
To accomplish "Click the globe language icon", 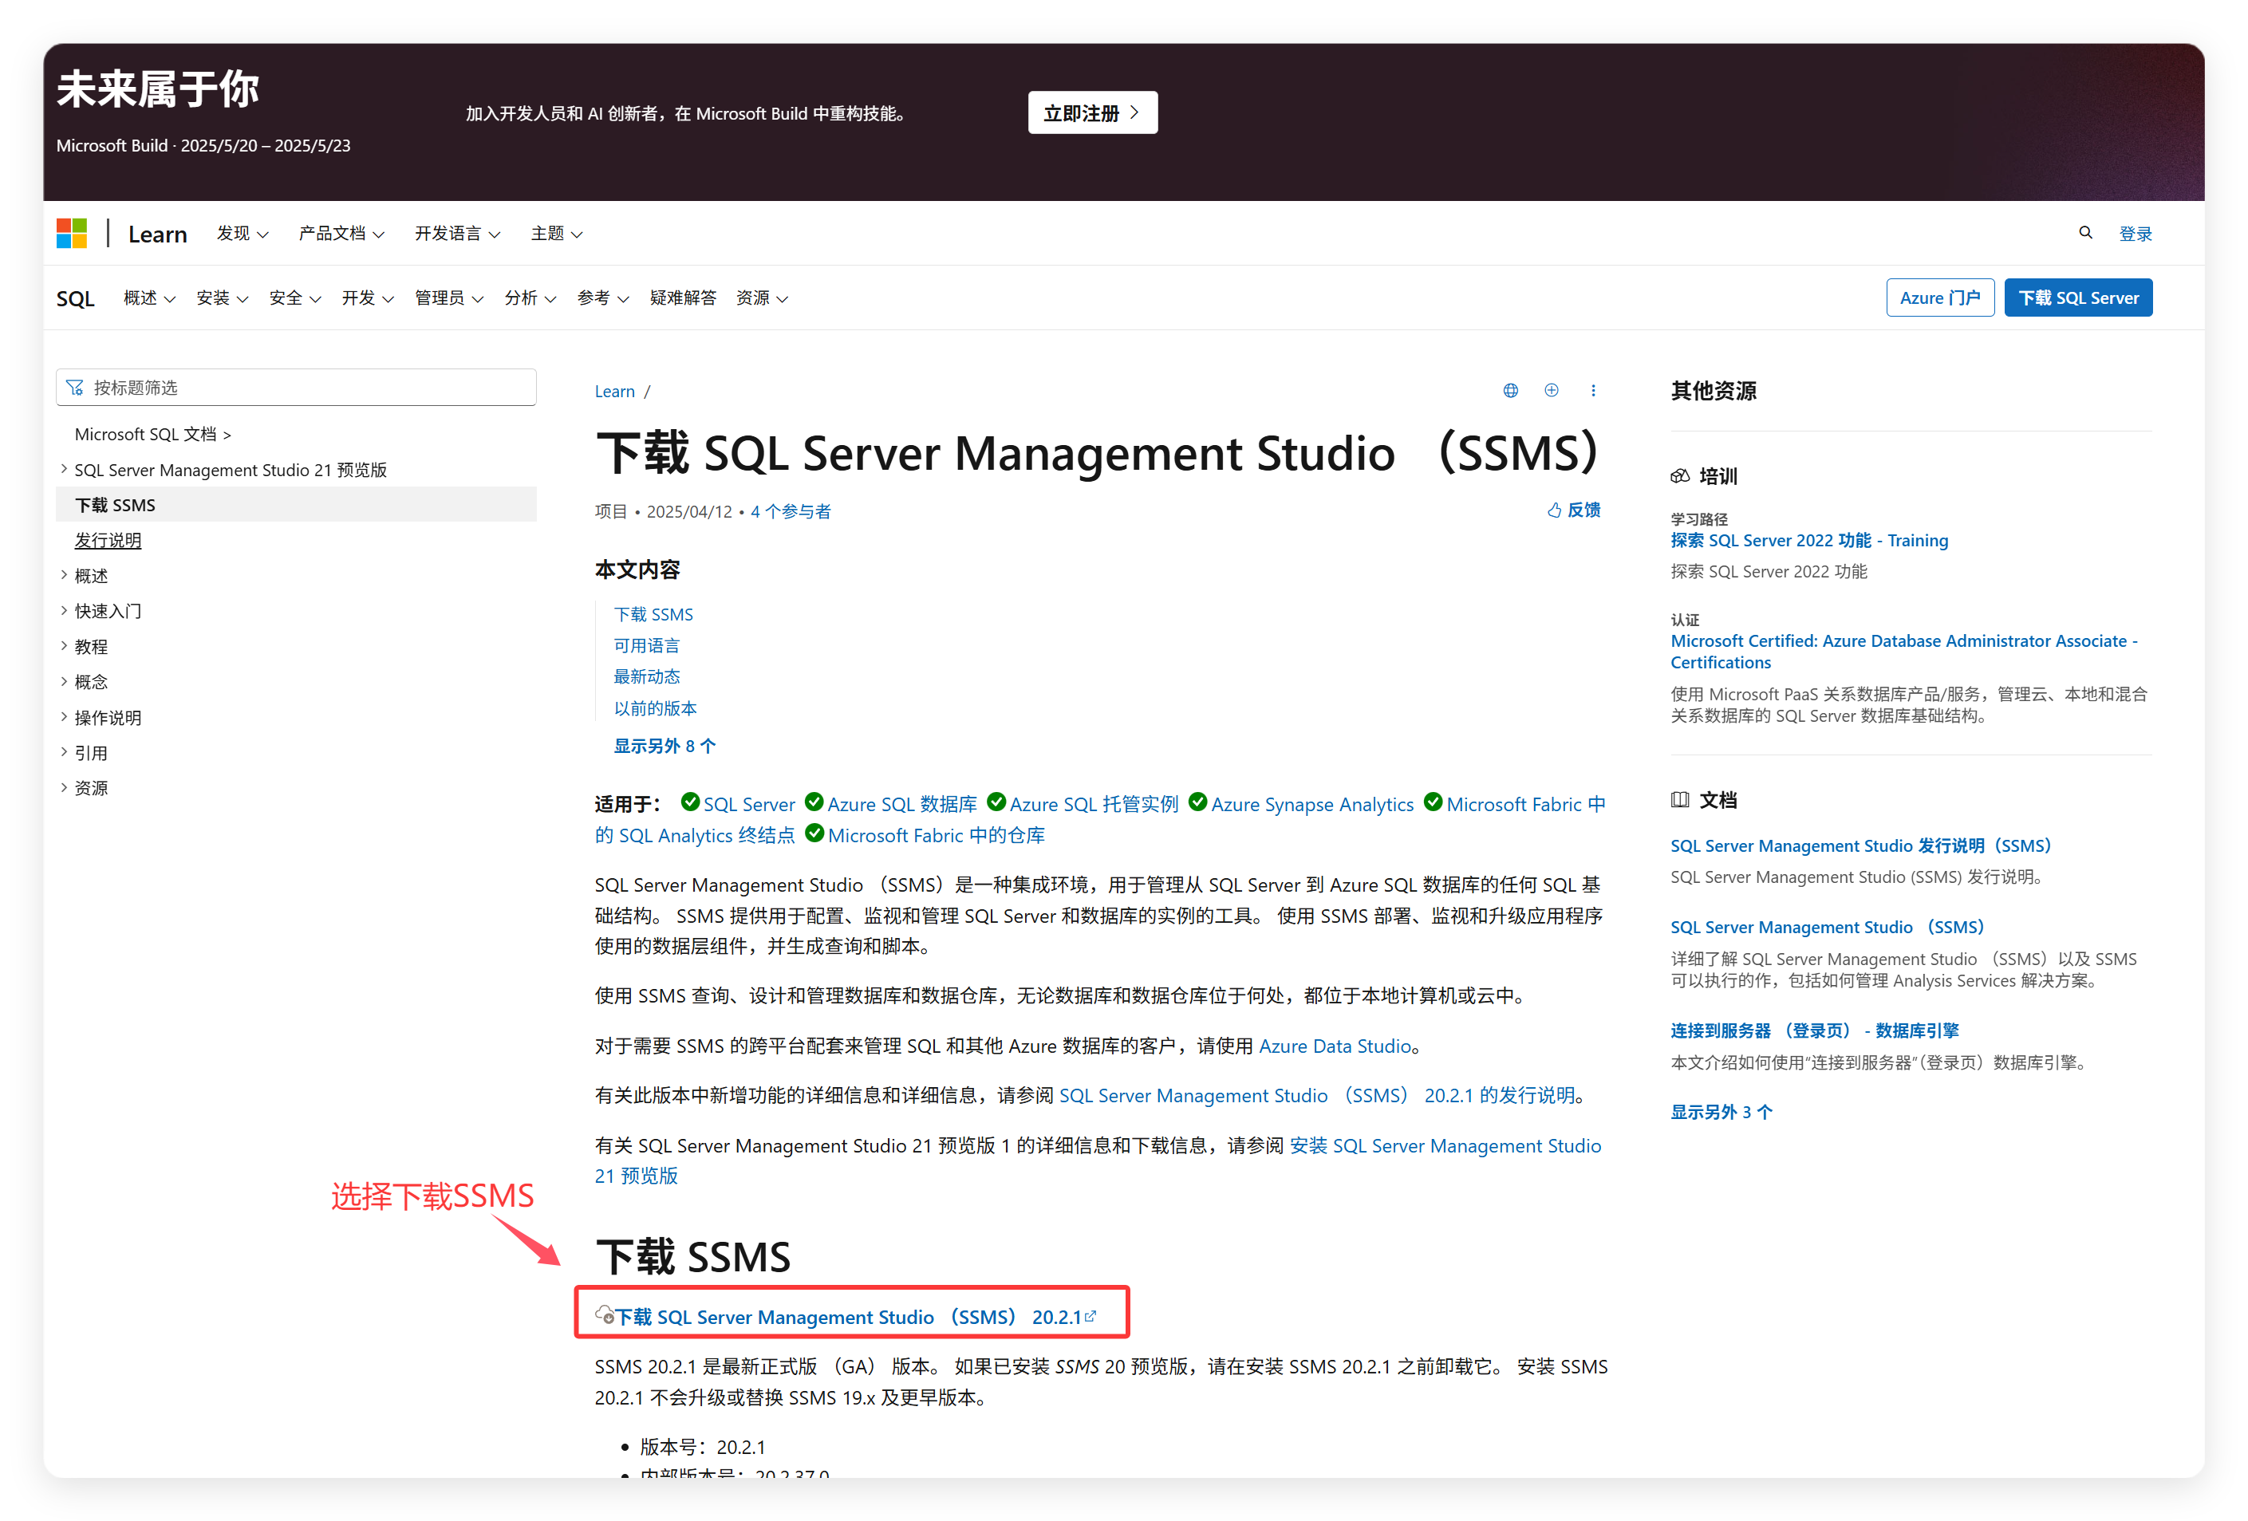I will tap(1510, 390).
